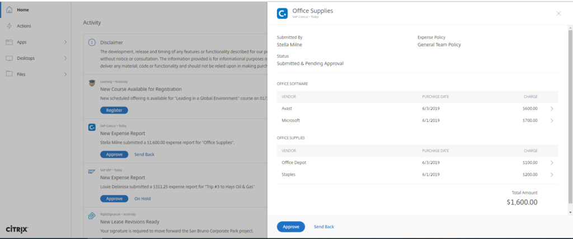This screenshot has width=573, height=239.
Task: Open the Home sidebar item
Action: point(36,10)
